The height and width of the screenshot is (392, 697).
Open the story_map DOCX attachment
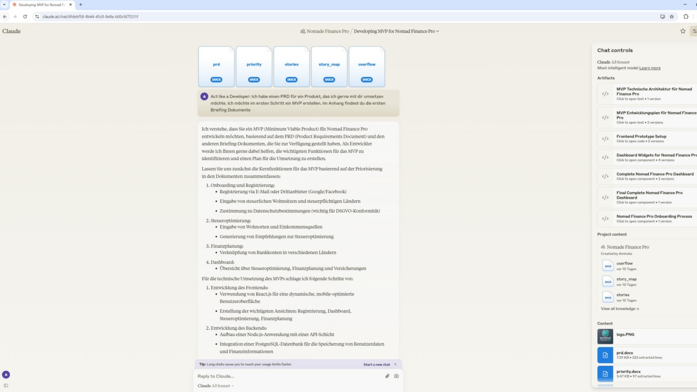(x=329, y=67)
